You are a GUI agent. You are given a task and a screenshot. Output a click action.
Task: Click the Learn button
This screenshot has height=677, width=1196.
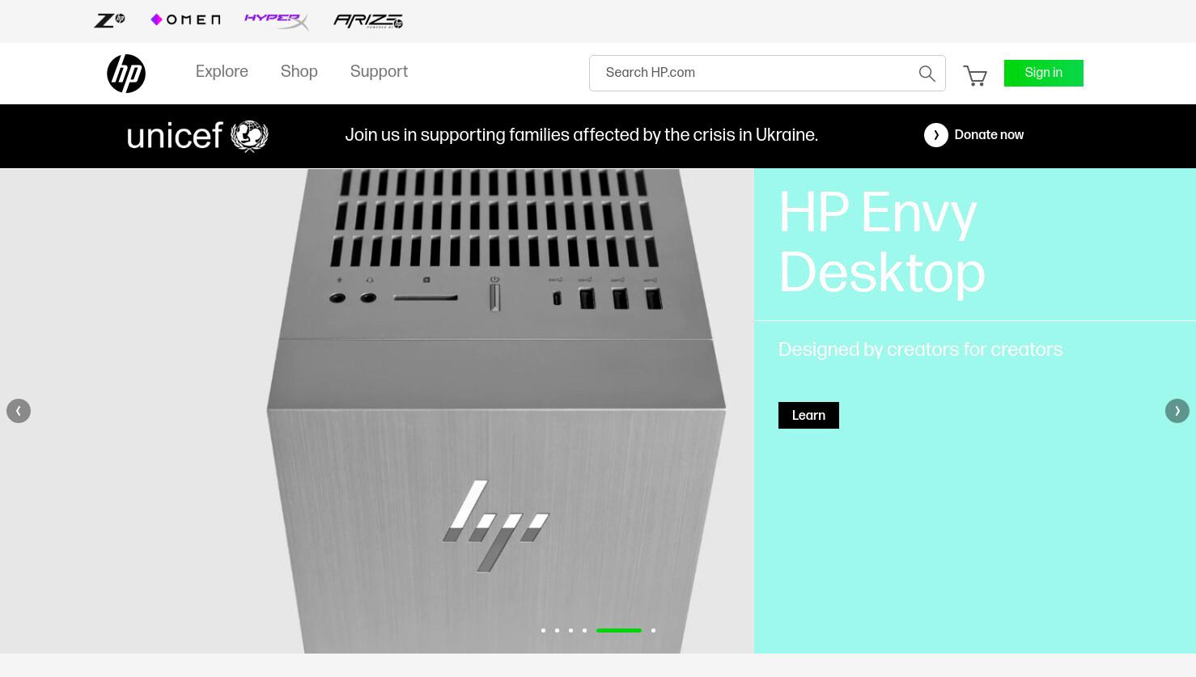[x=808, y=415]
